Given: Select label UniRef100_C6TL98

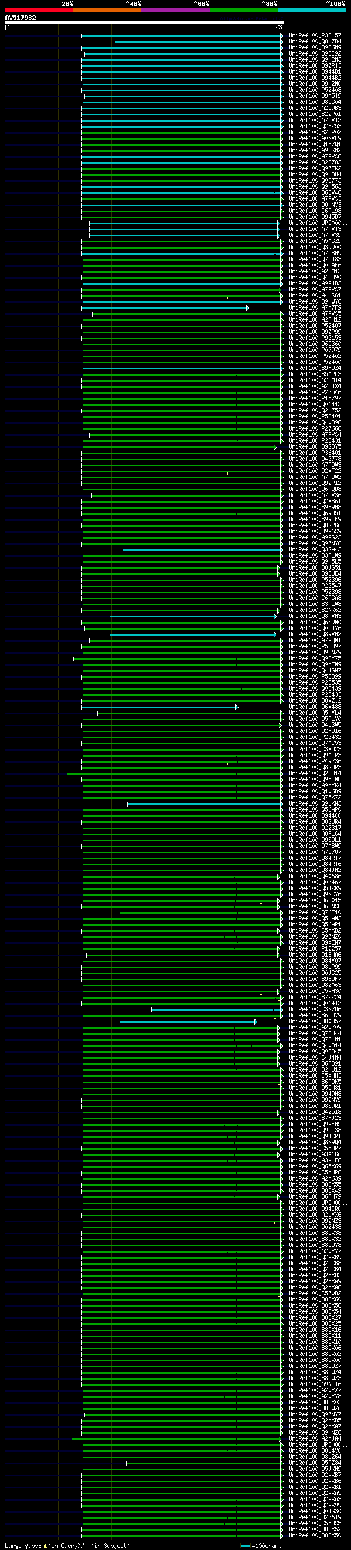Looking at the screenshot, I should click(314, 211).
